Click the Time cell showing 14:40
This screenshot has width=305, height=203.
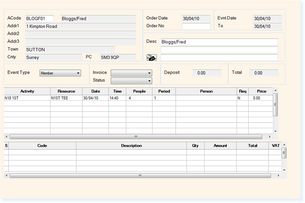[117, 98]
